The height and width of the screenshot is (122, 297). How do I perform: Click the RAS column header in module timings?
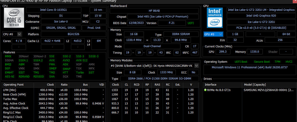157,85
